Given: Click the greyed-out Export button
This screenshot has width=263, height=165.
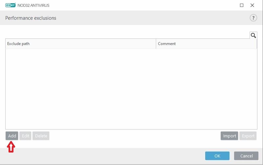Looking at the screenshot, I should tap(248, 136).
